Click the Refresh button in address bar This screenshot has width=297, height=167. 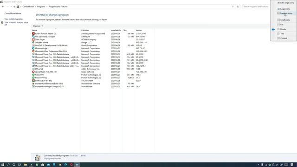pyautogui.click(x=238, y=6)
